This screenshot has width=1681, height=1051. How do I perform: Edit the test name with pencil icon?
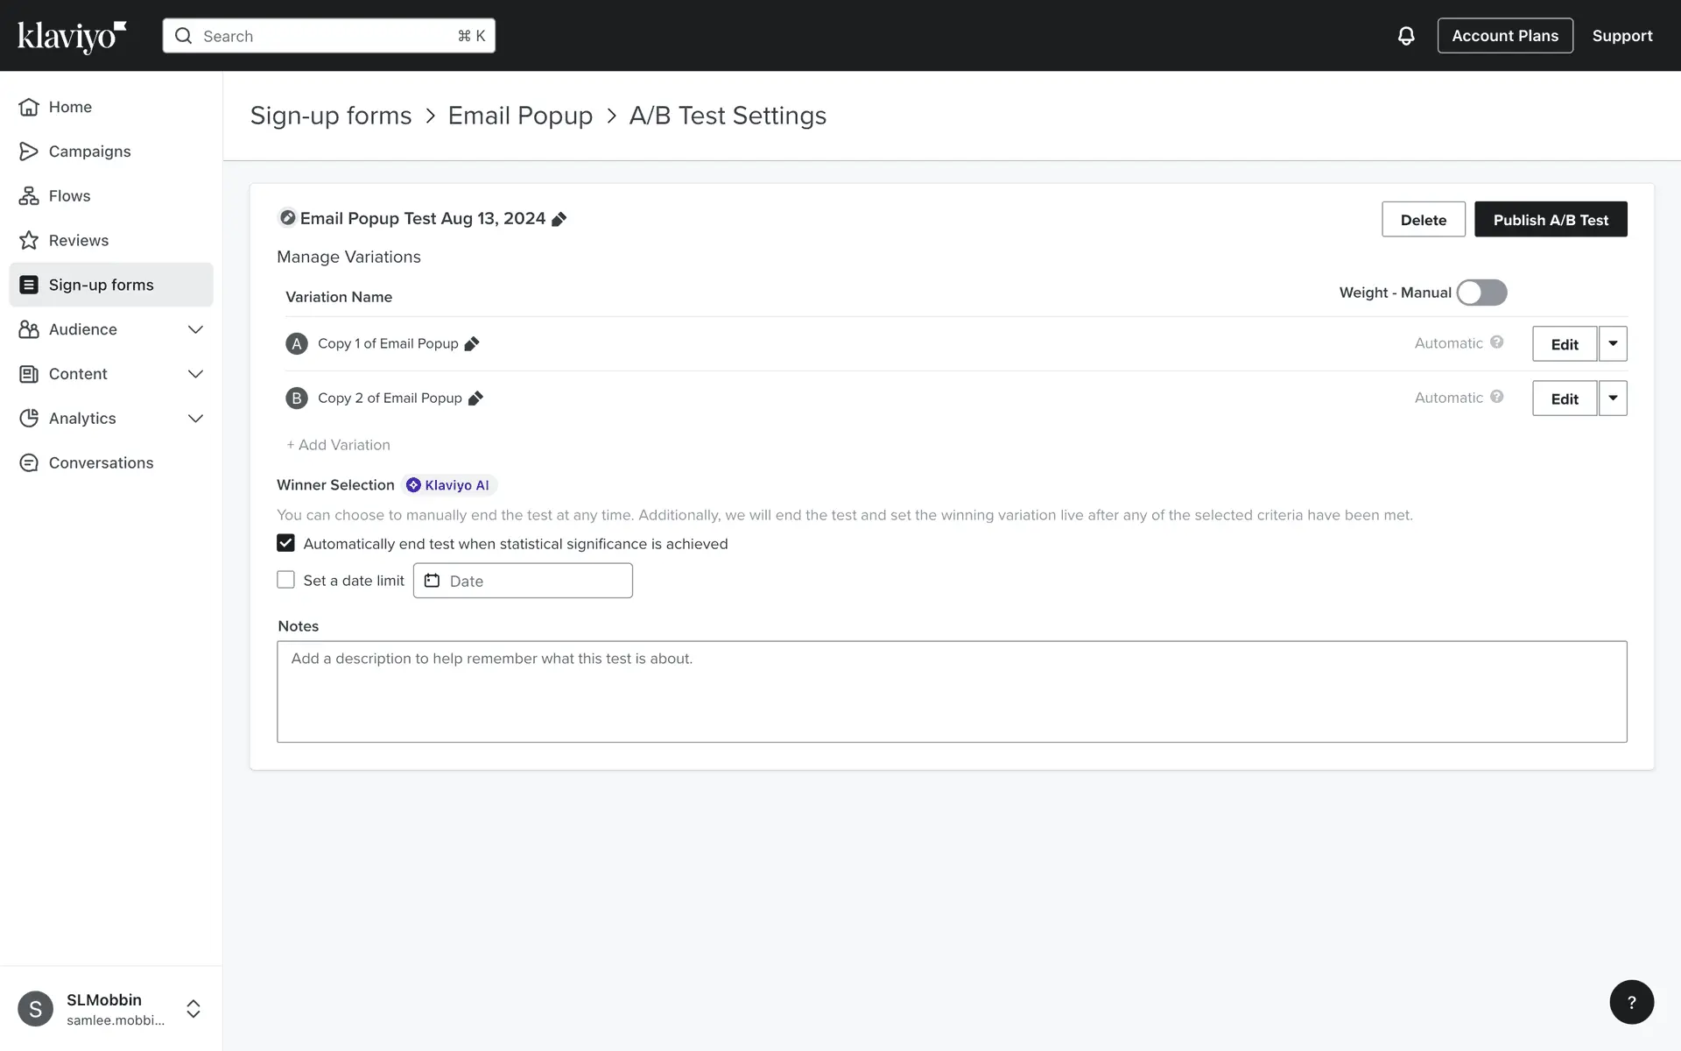[559, 219]
